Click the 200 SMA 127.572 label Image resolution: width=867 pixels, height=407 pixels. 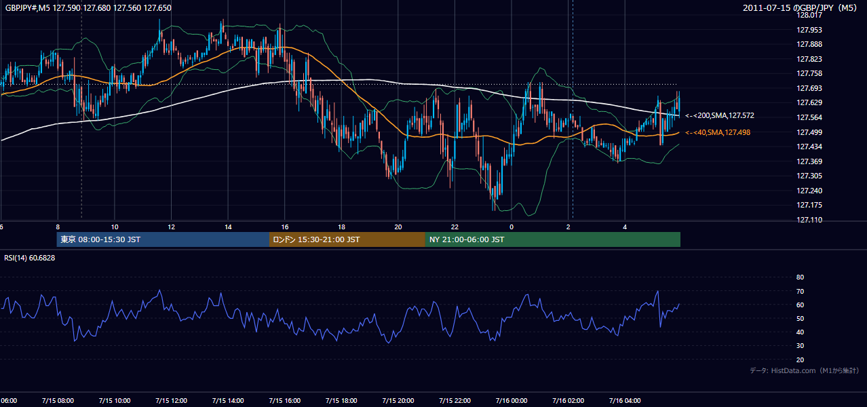tap(720, 115)
